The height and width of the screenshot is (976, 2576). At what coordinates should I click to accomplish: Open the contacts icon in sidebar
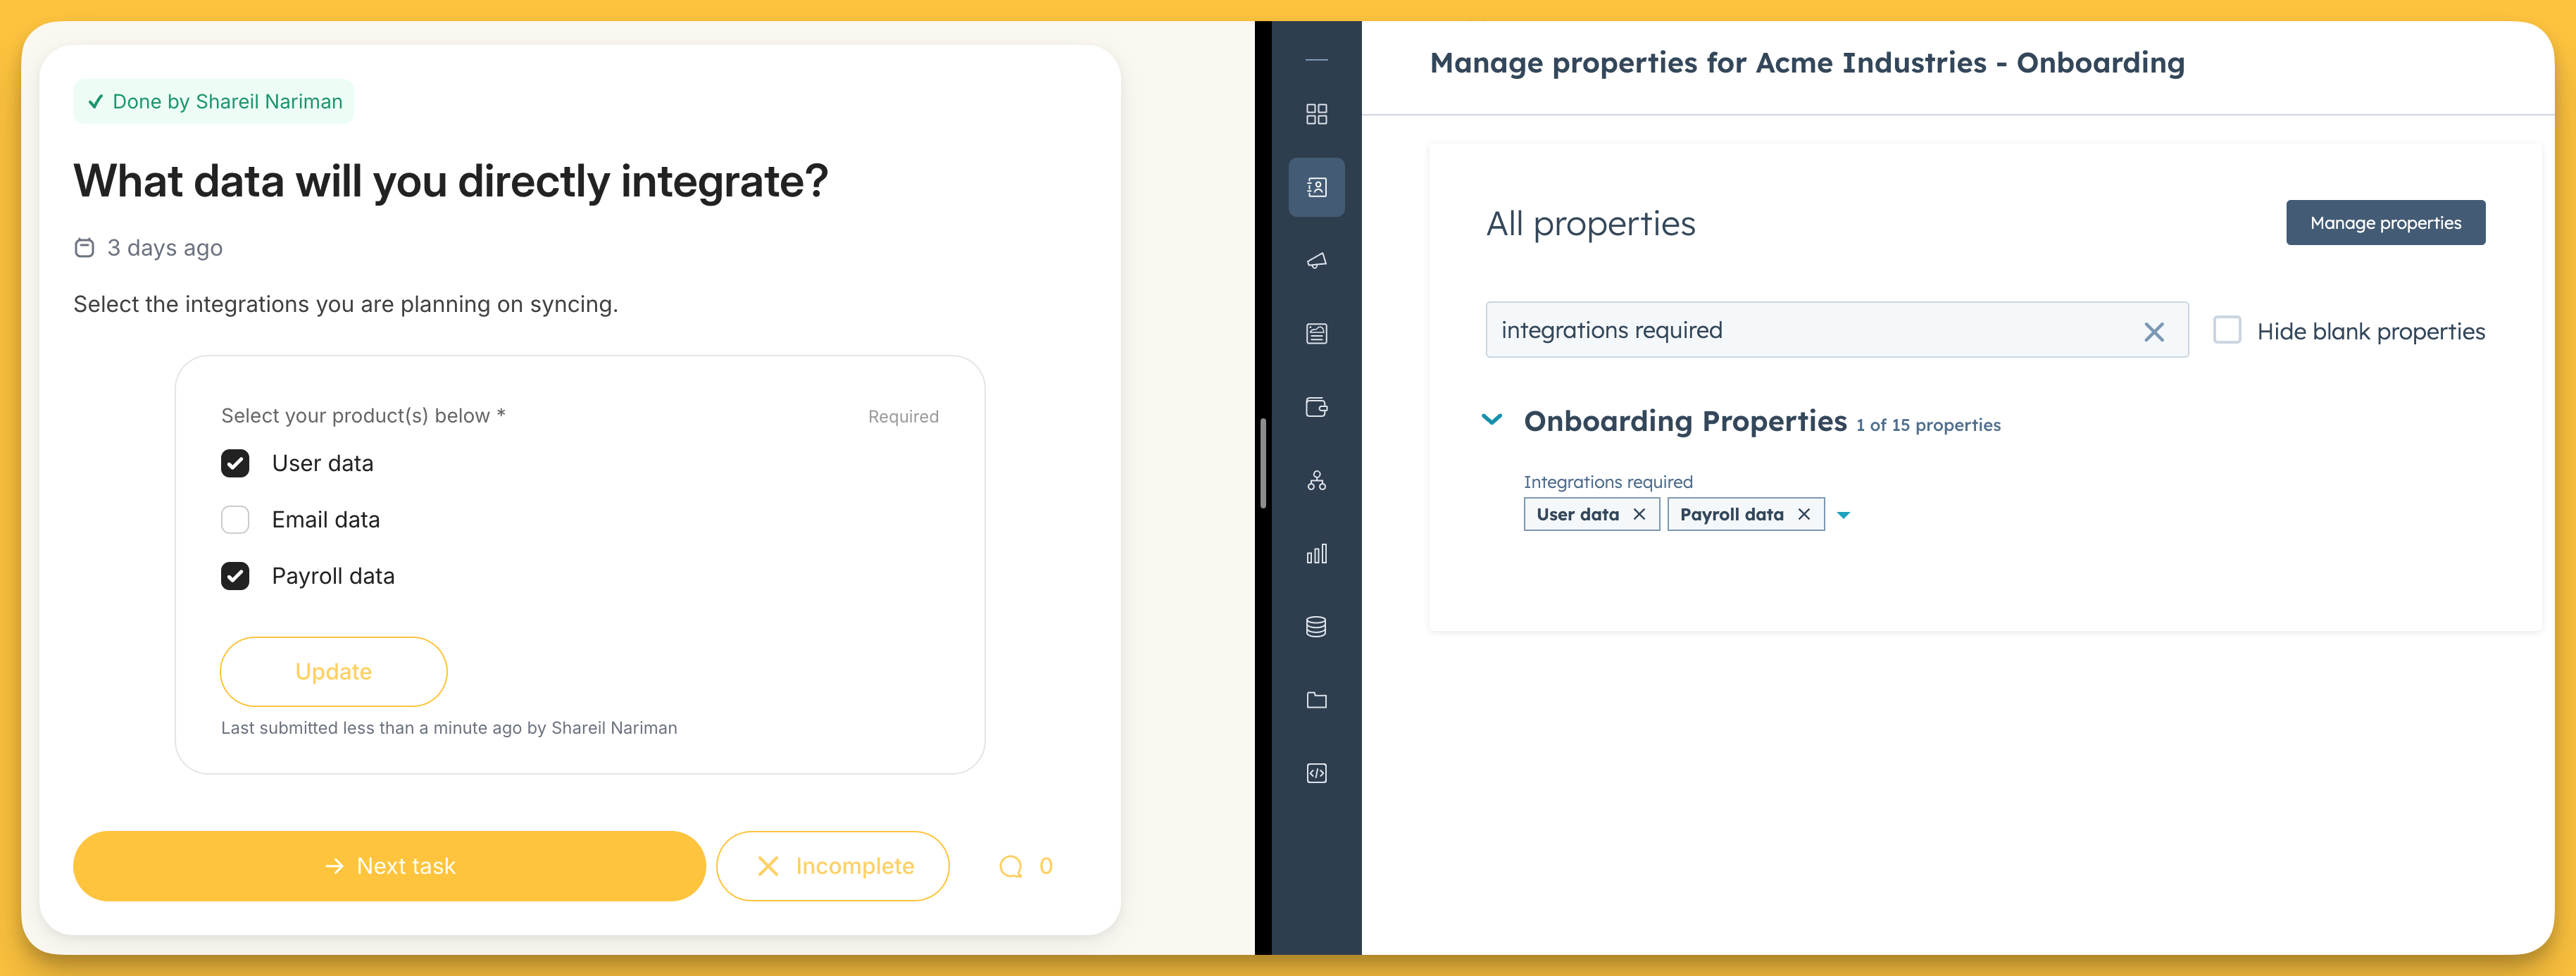pyautogui.click(x=1316, y=187)
